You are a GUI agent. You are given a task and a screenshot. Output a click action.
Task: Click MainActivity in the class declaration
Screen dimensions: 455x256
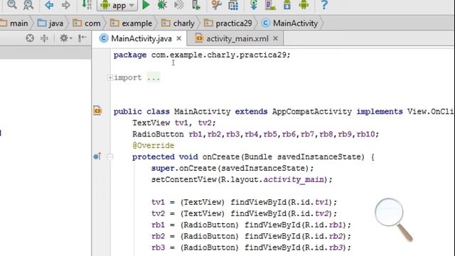[202, 112]
